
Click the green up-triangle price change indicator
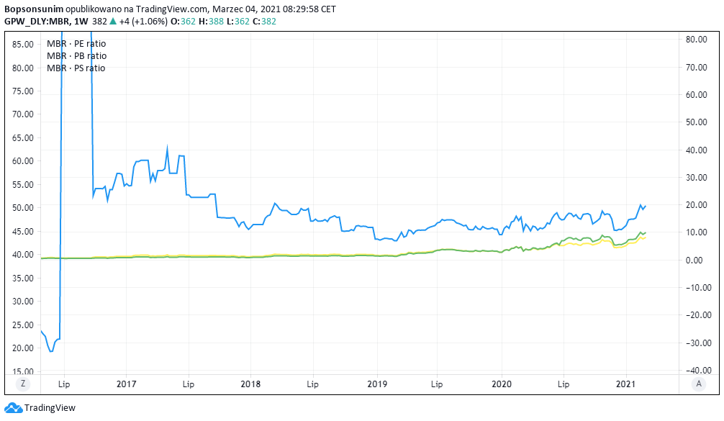coord(113,22)
